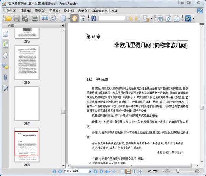Open the 编辑(E) menu

tap(26, 11)
